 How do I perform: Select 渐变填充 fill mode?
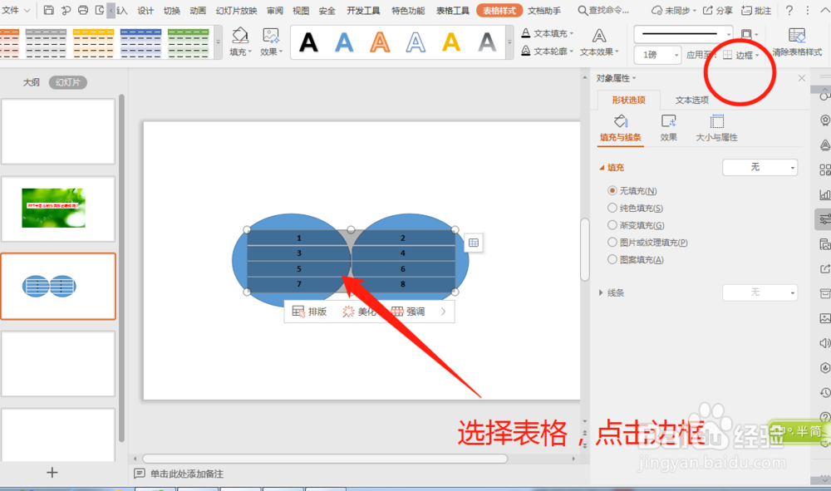click(613, 223)
